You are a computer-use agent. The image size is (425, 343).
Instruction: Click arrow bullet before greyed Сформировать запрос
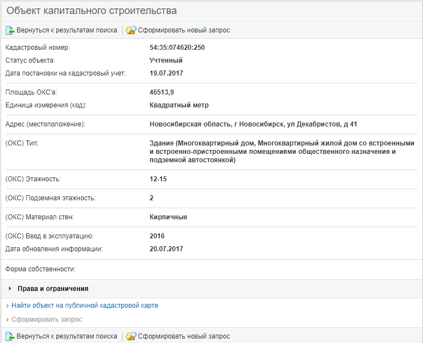point(7,319)
